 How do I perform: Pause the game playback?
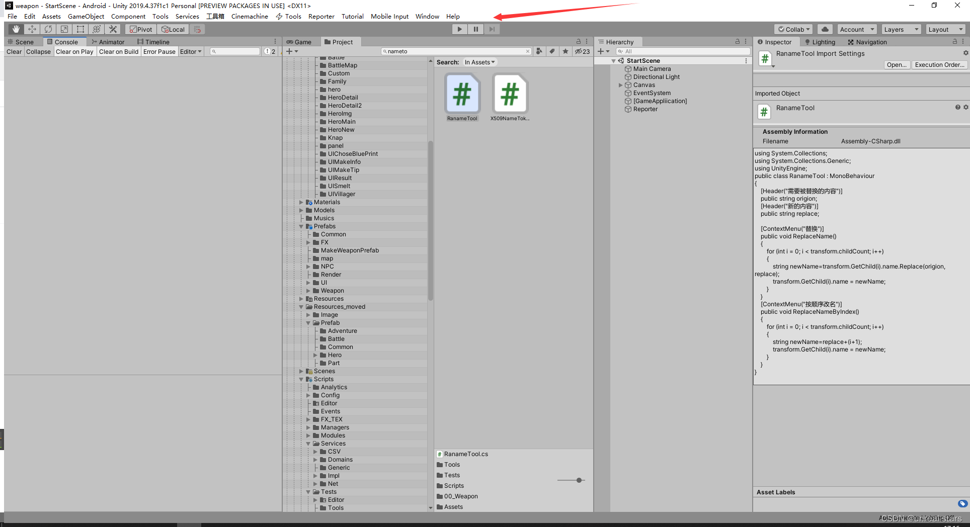click(475, 29)
